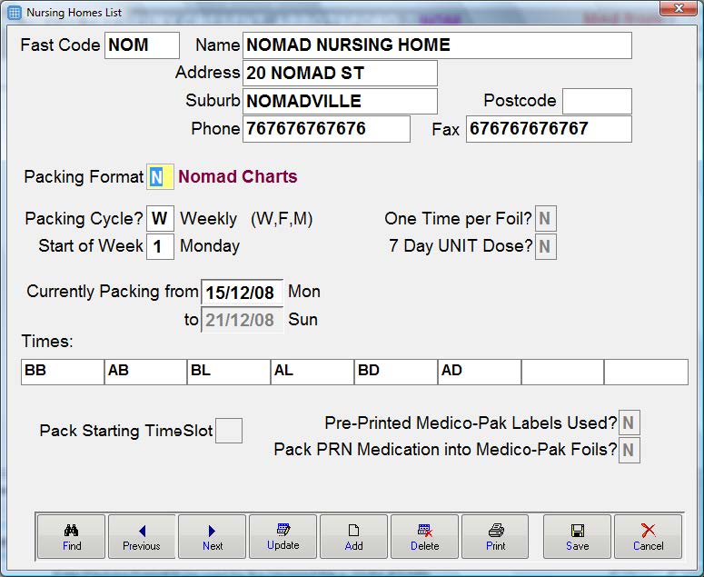Click the Packing Cycle field
Screen dimensions: 704x577
(160, 219)
